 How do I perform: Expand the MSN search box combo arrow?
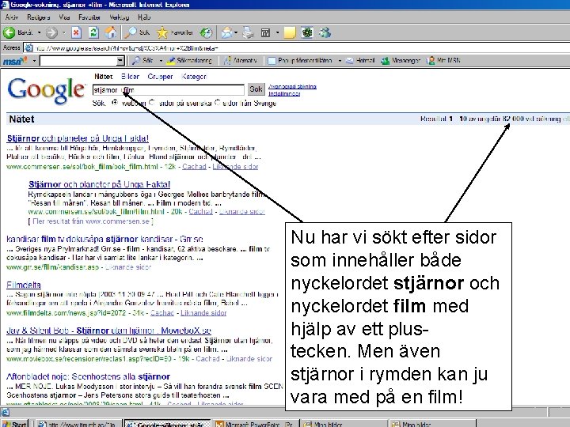tap(120, 61)
